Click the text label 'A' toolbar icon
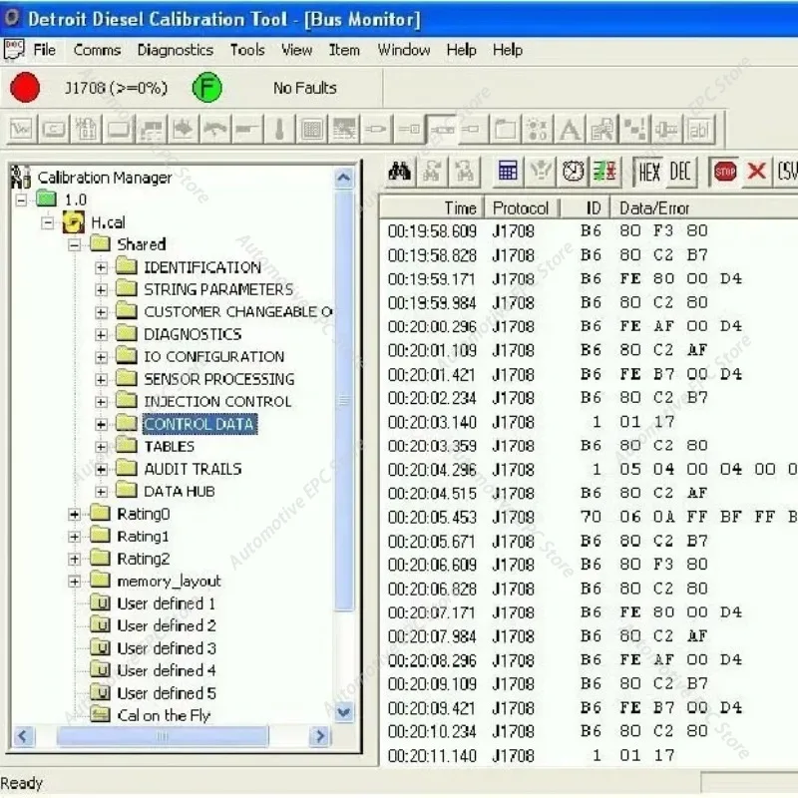This screenshot has width=798, height=798. coord(570,129)
